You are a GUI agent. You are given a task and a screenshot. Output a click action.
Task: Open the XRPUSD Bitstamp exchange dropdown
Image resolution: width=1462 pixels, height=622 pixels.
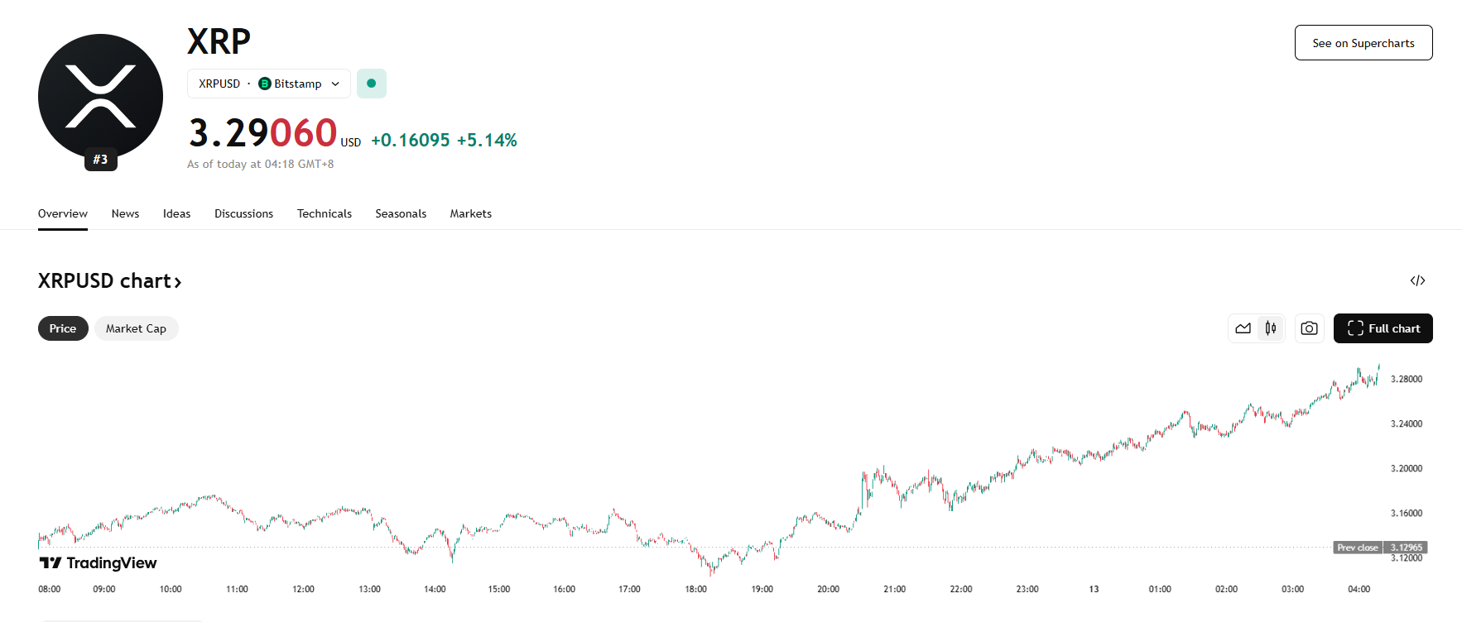click(269, 84)
